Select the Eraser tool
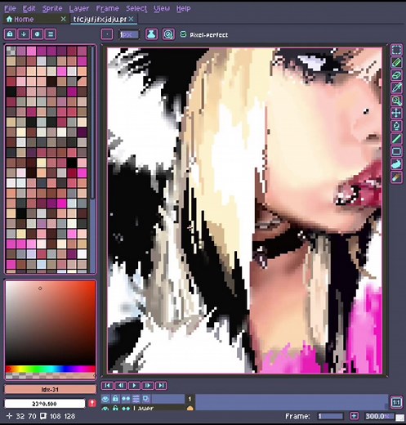 (x=396, y=75)
